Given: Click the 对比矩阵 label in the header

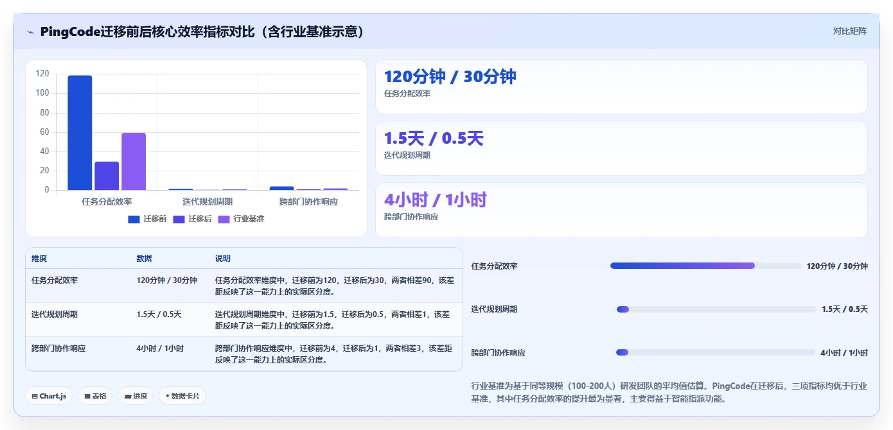Looking at the screenshot, I should [849, 31].
